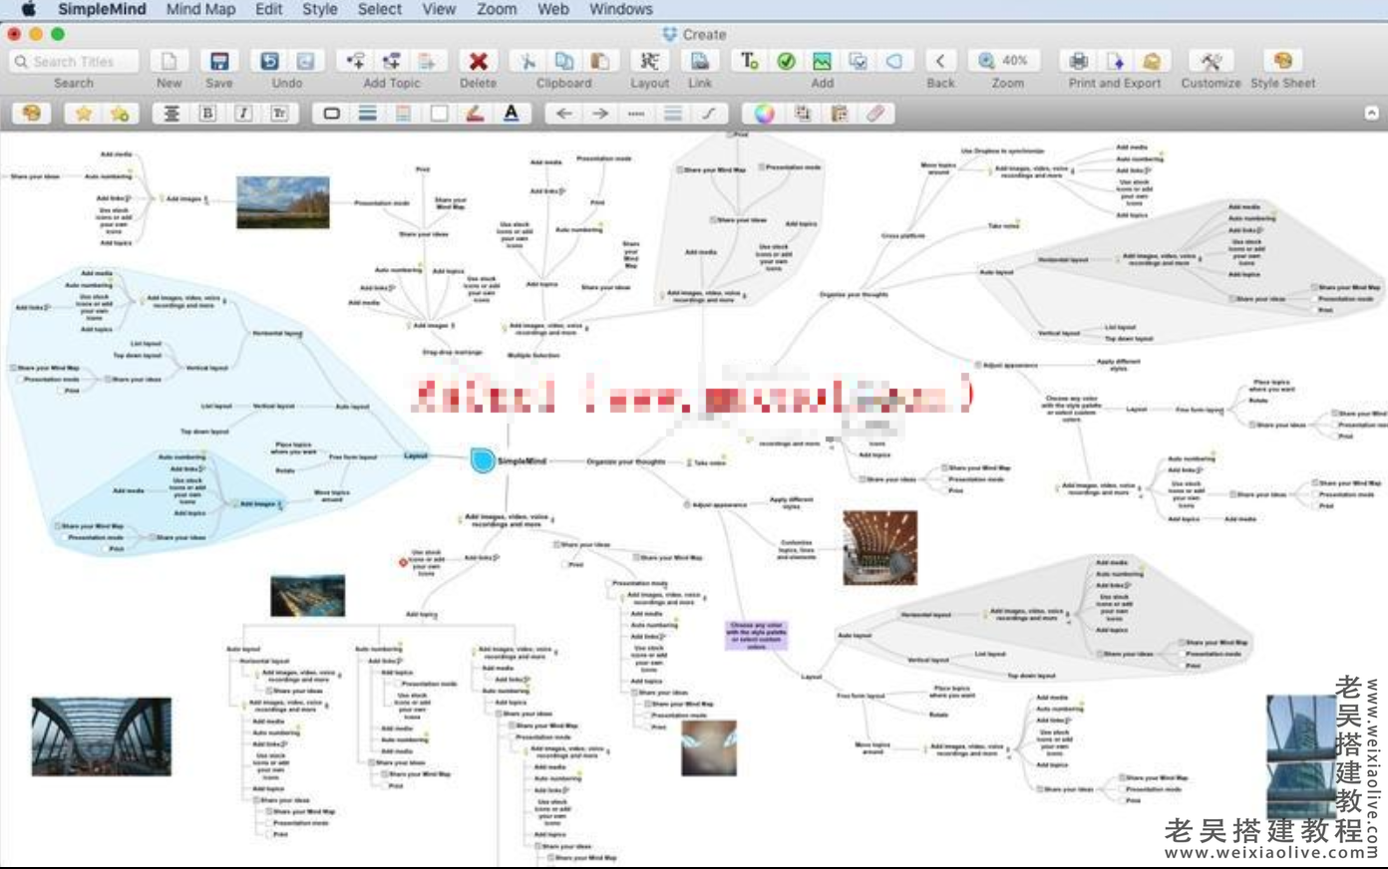1388x869 pixels.
Task: Copy style icon in second toolbar
Action: pyautogui.click(x=803, y=114)
